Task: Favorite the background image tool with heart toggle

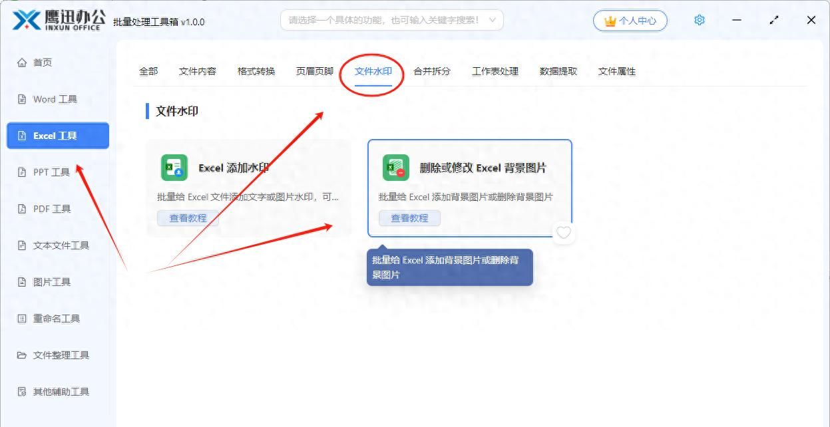Action: (563, 233)
